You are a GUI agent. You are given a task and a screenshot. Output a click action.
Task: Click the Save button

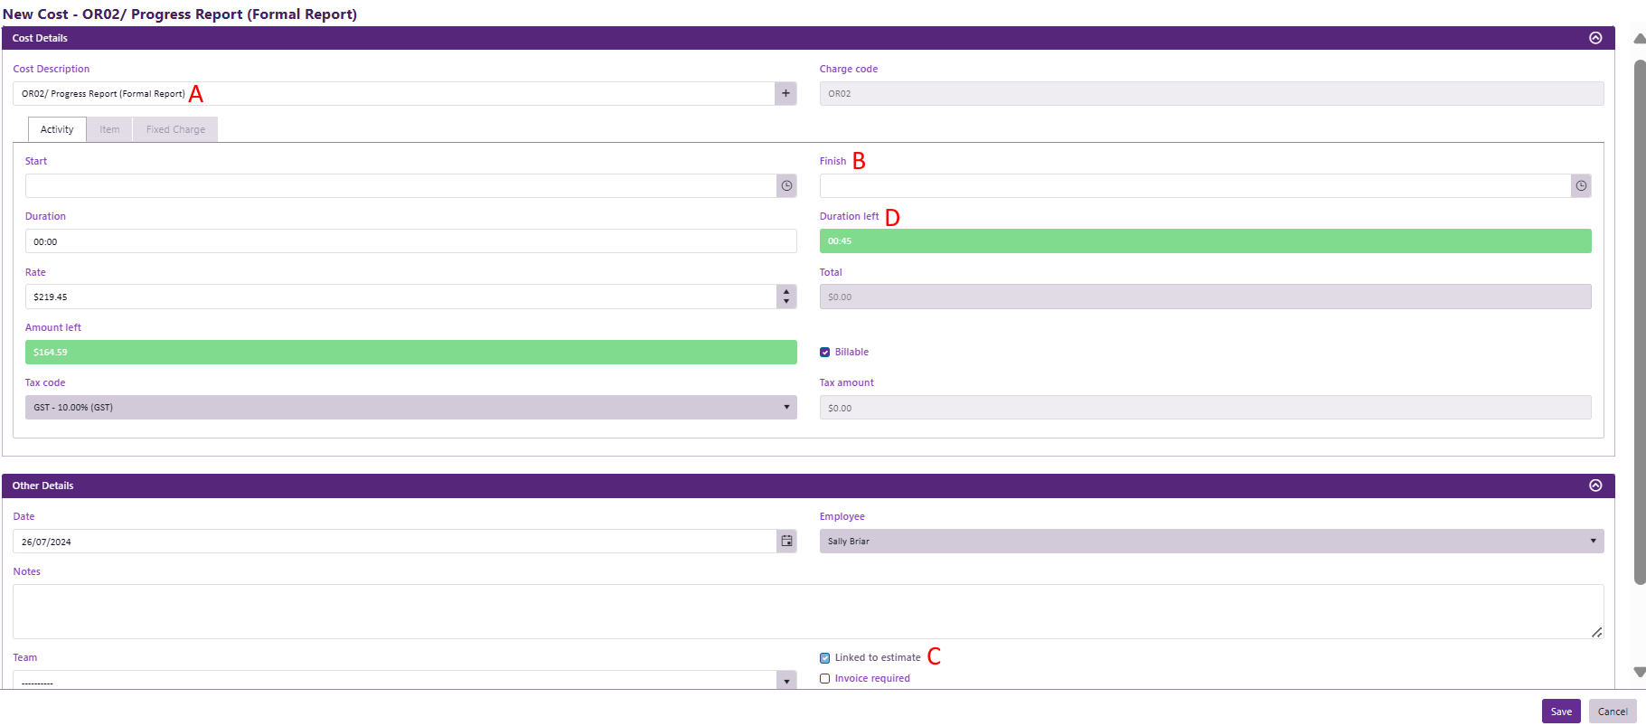1561,712
